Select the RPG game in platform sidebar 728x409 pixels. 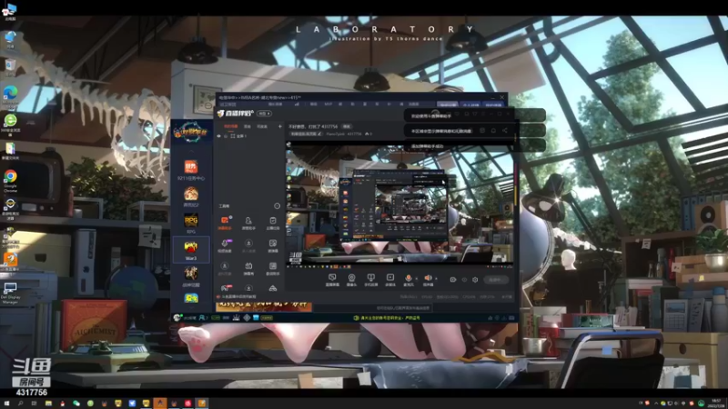click(191, 223)
